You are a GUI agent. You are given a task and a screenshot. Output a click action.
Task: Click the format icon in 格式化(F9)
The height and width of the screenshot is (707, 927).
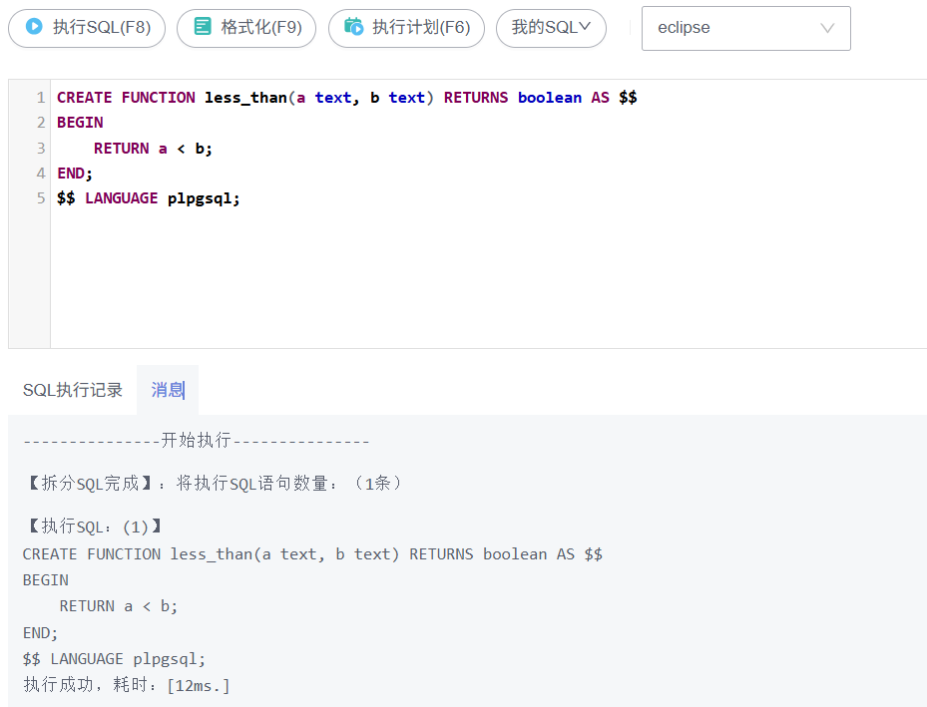[203, 27]
